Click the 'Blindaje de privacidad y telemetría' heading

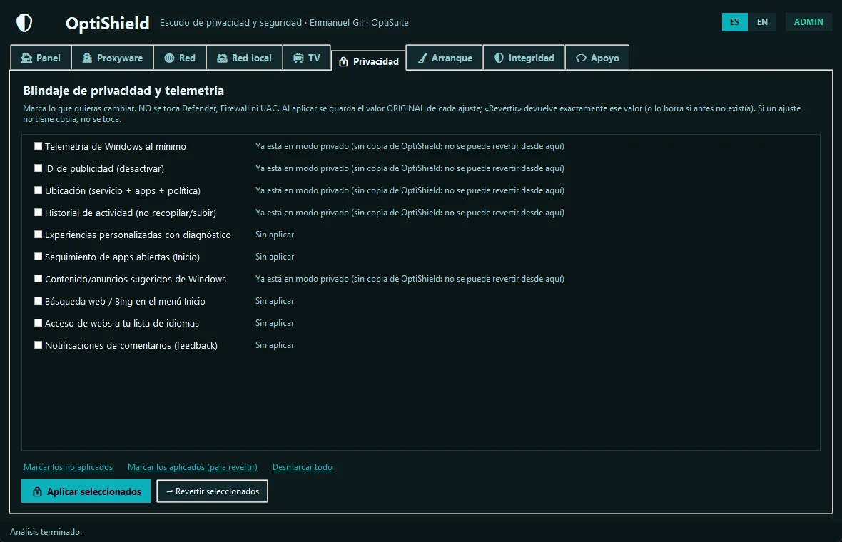click(x=123, y=91)
